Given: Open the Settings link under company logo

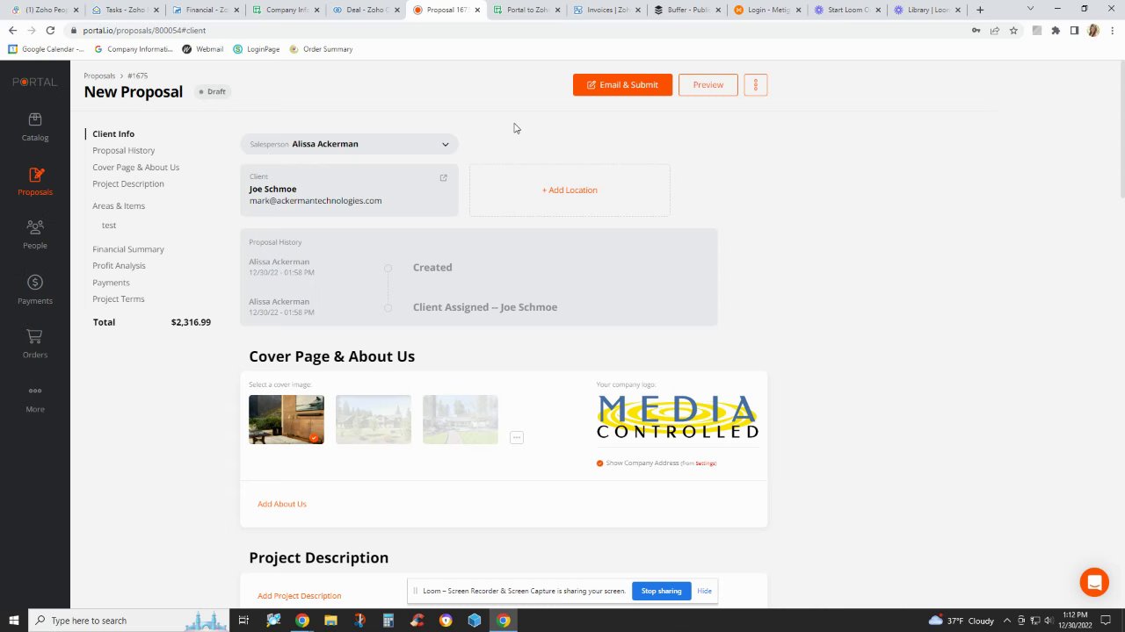Looking at the screenshot, I should tap(706, 463).
